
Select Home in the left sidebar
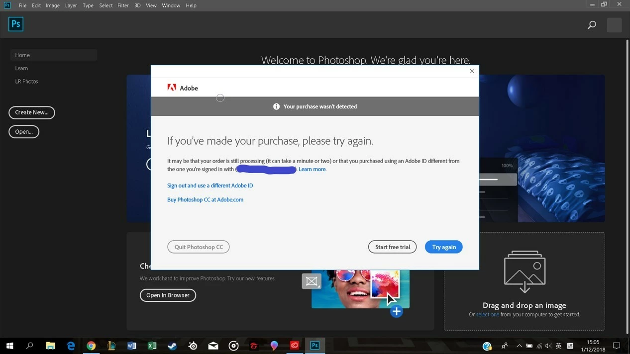click(x=53, y=55)
